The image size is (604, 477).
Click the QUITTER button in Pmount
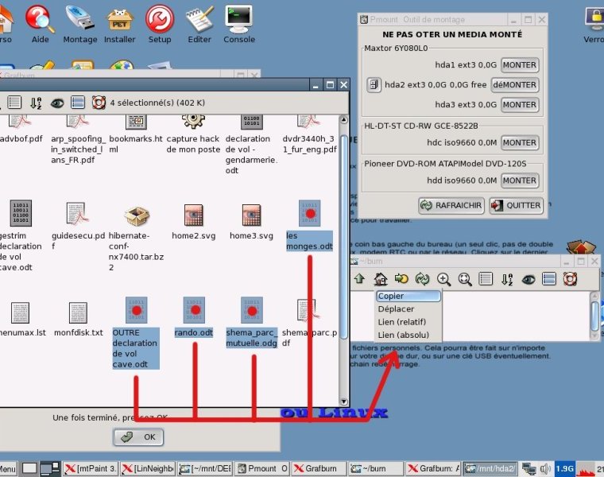(x=516, y=205)
